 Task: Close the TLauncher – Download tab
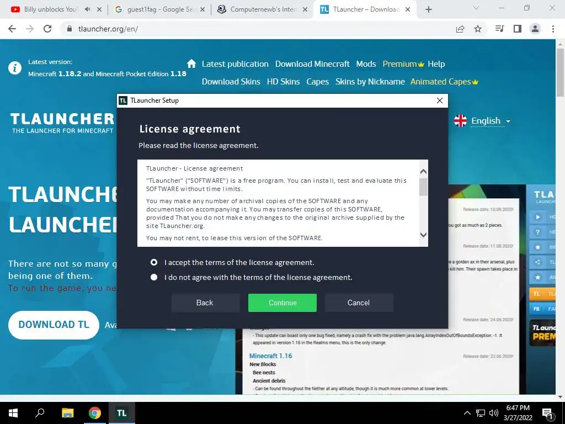pyautogui.click(x=408, y=9)
